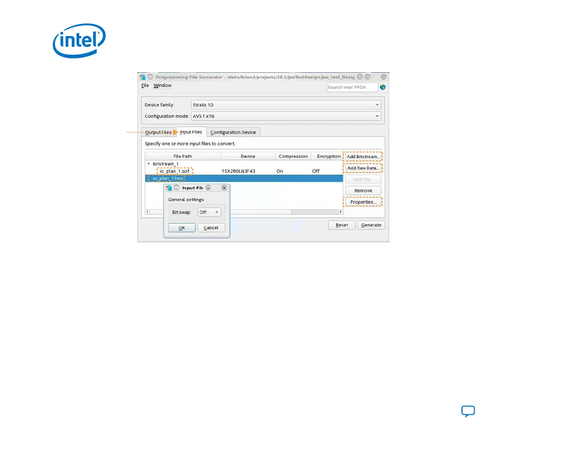Open the Window menu
Screen dimensions: 581x449
point(162,85)
